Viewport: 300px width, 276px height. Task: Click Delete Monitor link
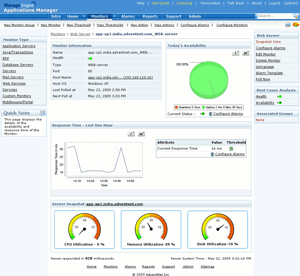268,60
